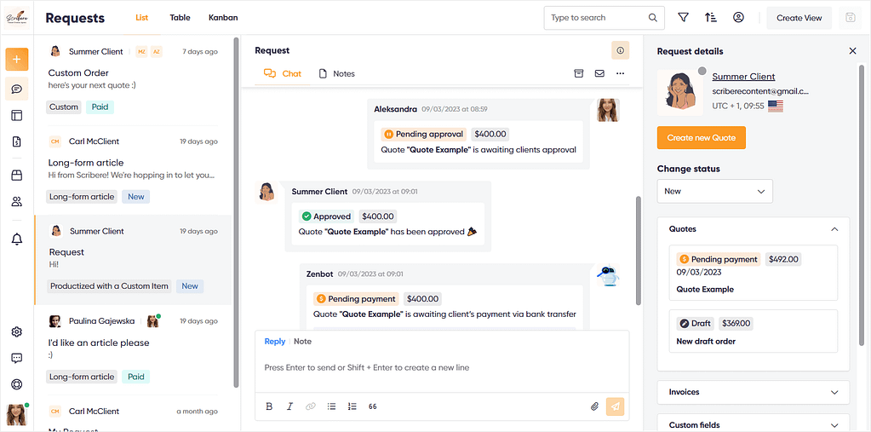Select the Chat tab

coord(283,74)
